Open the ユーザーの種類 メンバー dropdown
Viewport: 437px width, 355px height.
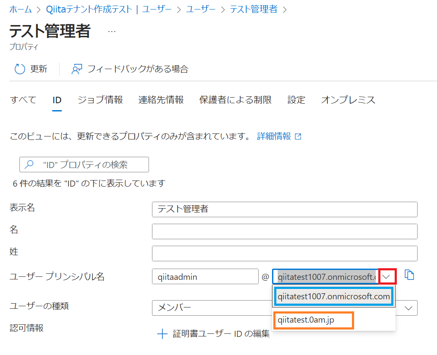(285, 308)
